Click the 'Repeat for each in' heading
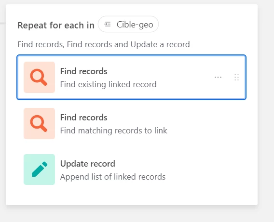 point(56,26)
